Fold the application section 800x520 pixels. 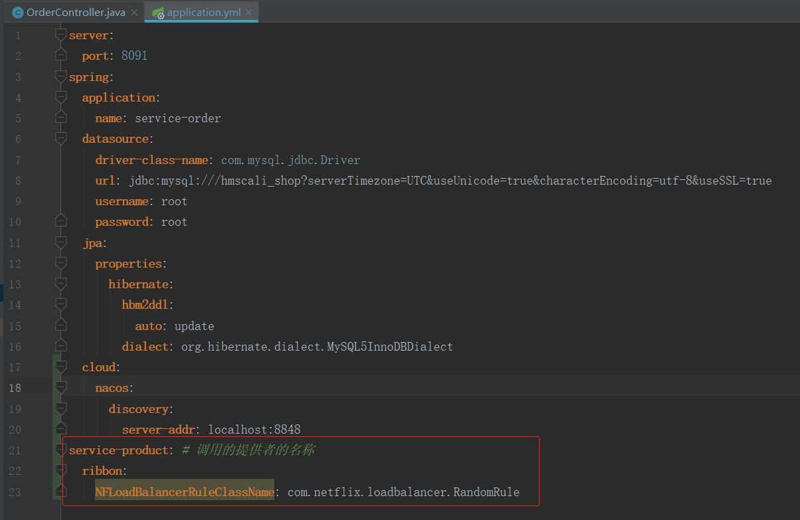(61, 98)
